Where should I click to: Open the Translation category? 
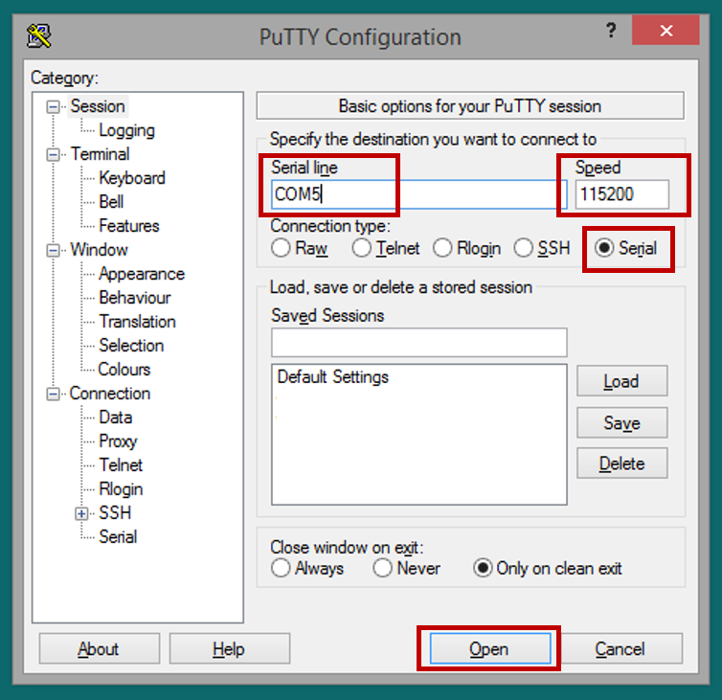point(137,322)
